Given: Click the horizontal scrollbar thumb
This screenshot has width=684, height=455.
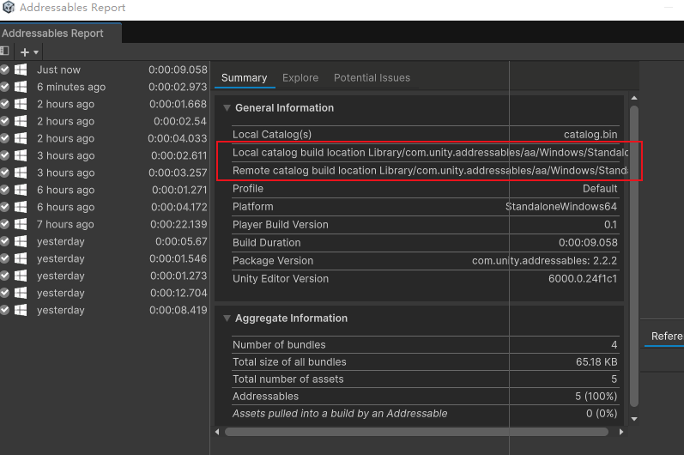Looking at the screenshot, I should [416, 432].
